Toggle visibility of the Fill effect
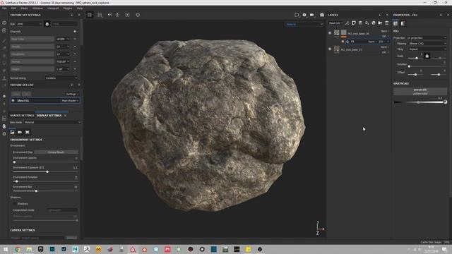Screen dimensions: 452x254 [x=343, y=42]
